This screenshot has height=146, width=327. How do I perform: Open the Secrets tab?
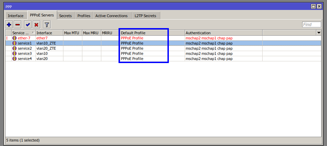[x=65, y=16]
